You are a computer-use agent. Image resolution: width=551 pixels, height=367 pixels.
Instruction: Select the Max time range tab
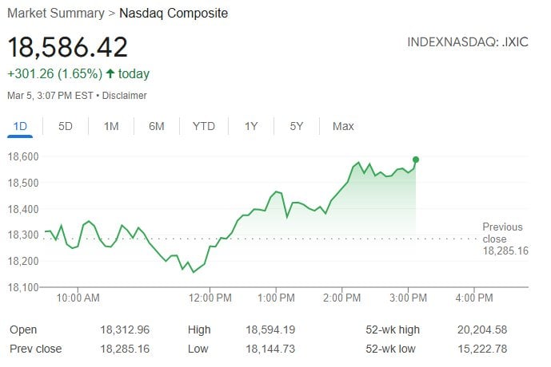(343, 126)
